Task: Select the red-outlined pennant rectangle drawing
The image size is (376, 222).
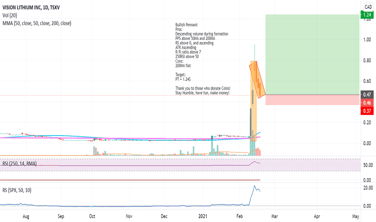Action: (x=257, y=80)
